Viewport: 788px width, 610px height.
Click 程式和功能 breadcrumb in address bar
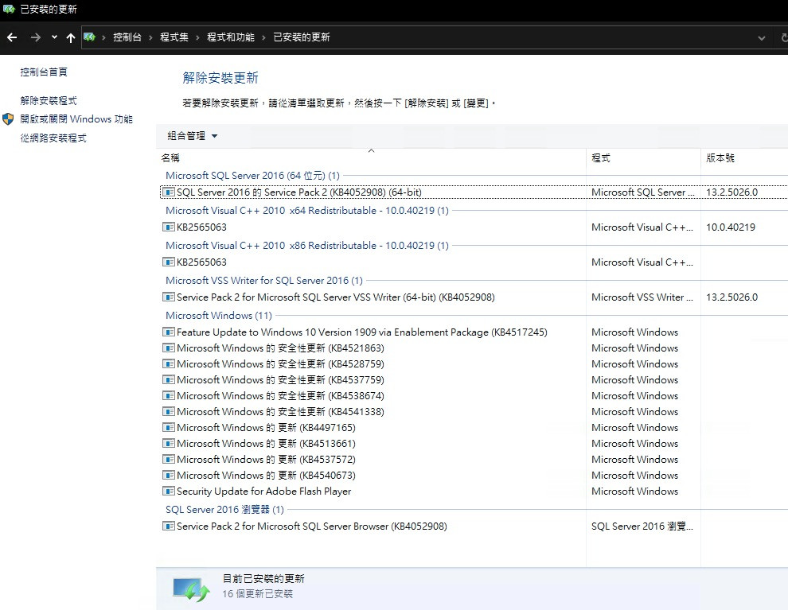pos(231,37)
